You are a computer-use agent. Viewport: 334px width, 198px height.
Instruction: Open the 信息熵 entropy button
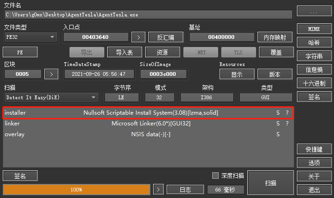pos(314,70)
